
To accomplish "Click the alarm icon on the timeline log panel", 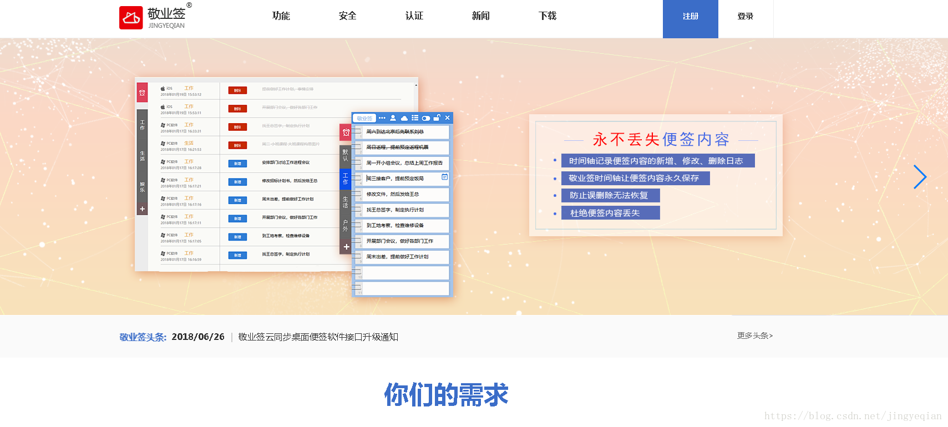I will (142, 93).
